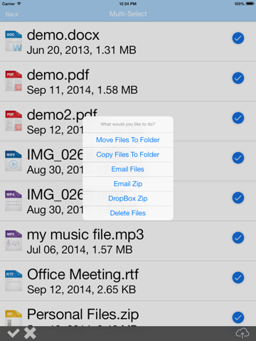Deselect my music file.mp3 checkmark
Screen dimensions: 256x341
click(x=238, y=238)
